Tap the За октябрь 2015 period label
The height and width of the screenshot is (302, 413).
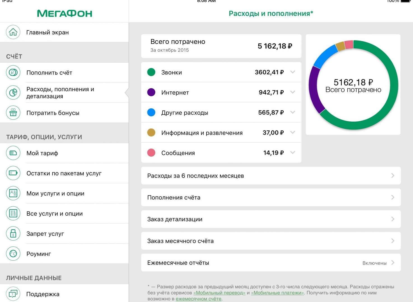(x=169, y=50)
